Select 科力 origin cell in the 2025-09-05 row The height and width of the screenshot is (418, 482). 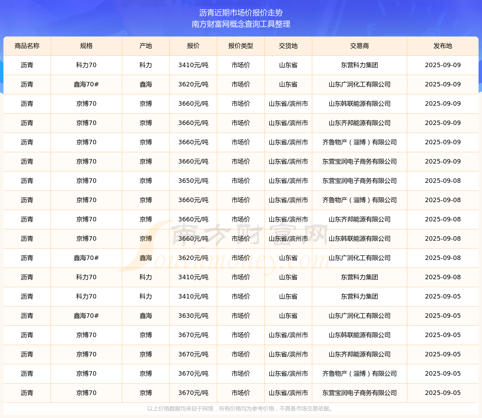(x=146, y=296)
